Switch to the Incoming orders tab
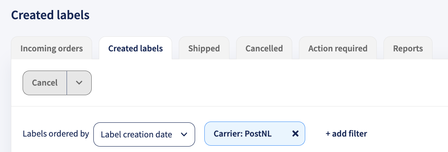The image size is (448, 152). coord(52,48)
